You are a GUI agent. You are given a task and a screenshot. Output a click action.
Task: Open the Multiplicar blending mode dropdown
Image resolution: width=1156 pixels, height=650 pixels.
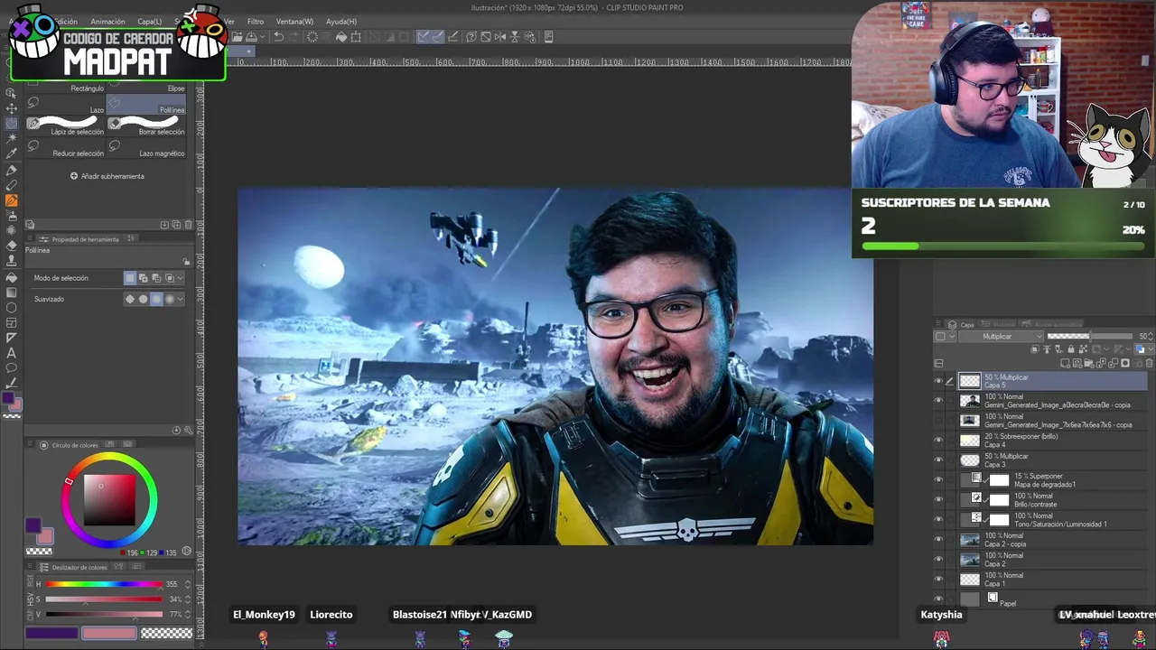(x=1000, y=337)
